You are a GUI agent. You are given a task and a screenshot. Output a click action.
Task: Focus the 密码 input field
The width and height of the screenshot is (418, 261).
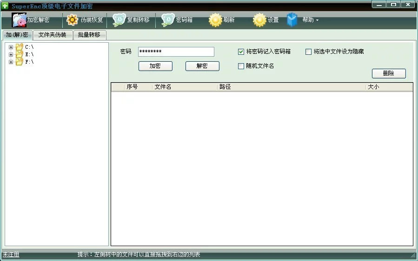176,52
